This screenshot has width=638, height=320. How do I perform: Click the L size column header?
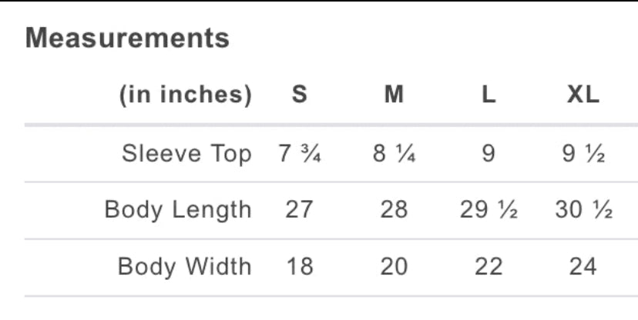489,95
